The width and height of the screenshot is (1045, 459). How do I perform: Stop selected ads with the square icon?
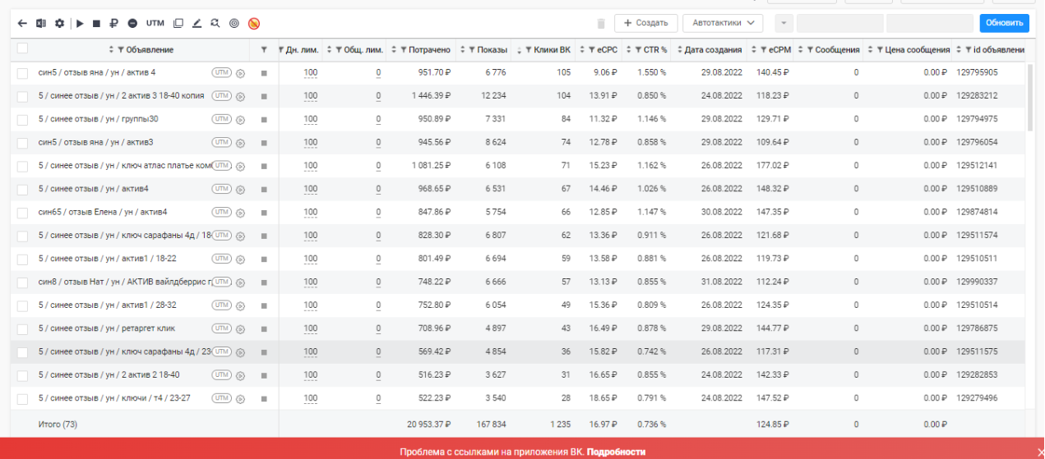(96, 23)
